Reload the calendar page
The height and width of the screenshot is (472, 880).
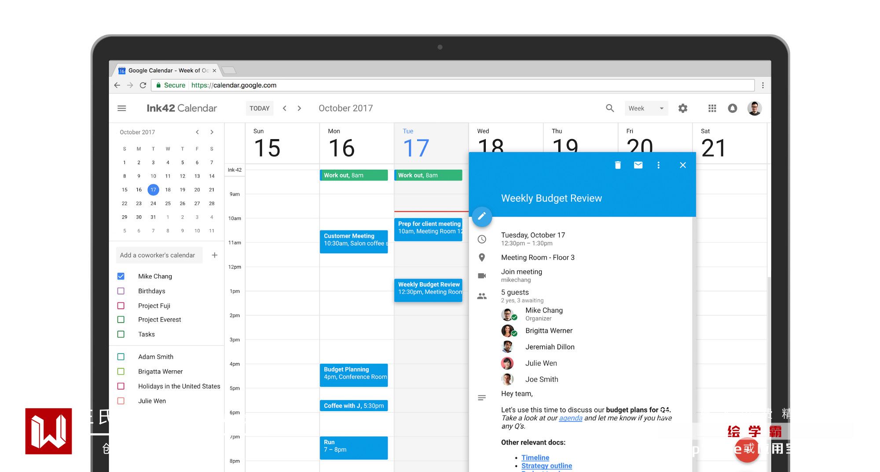pos(143,85)
